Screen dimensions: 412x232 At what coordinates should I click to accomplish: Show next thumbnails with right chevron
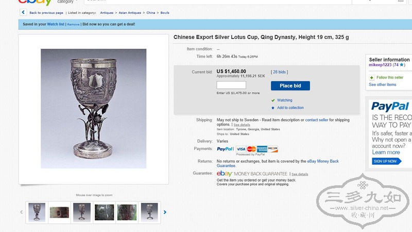[x=165, y=211]
